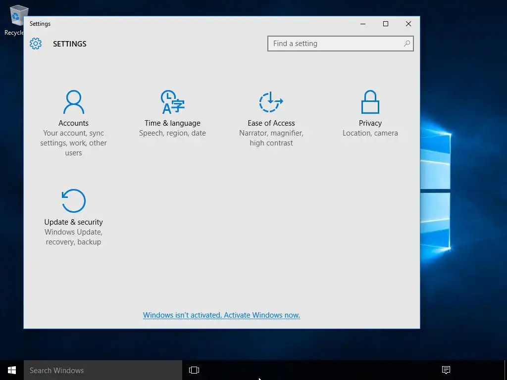This screenshot has width=507, height=380.
Task: Click the Search Windows taskbar box
Action: click(103, 370)
